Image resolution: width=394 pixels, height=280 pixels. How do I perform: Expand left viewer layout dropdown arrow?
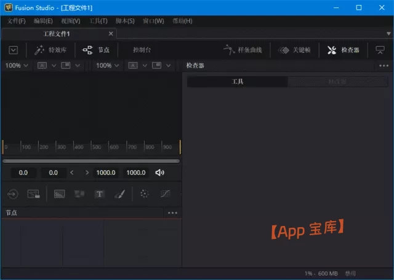click(78, 66)
